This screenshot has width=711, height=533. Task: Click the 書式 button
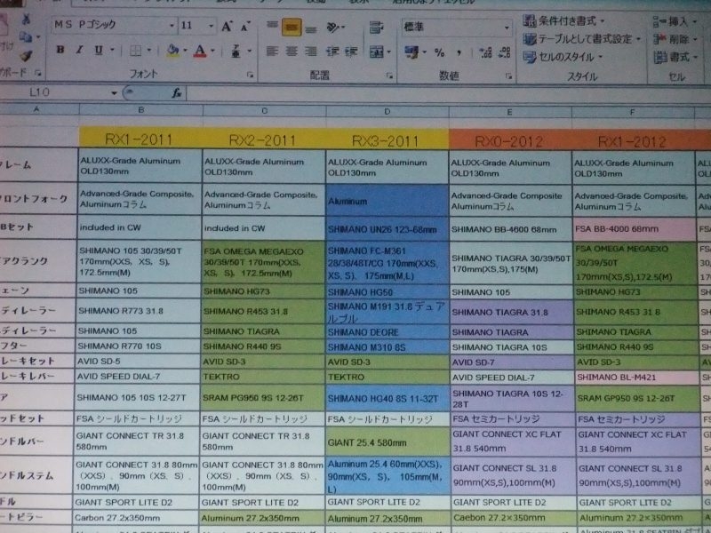(x=675, y=57)
